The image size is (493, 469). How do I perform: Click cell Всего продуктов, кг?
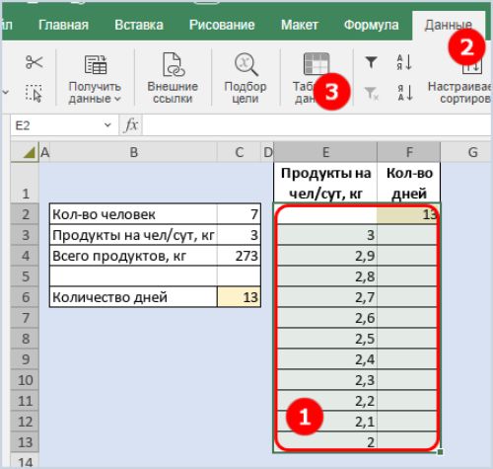[x=133, y=256]
